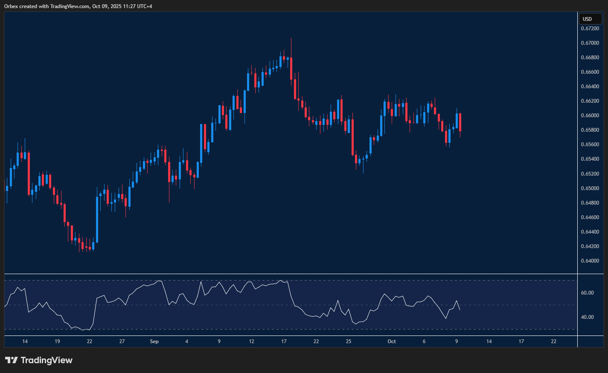Screen dimensions: 608x373
Task: Select the Oct label on time axis
Action: coord(391,341)
